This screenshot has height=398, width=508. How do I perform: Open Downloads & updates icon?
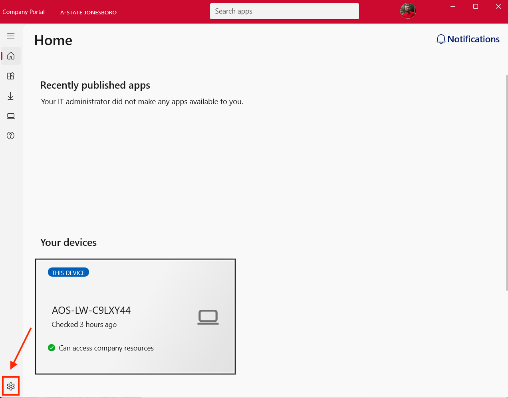pos(11,96)
